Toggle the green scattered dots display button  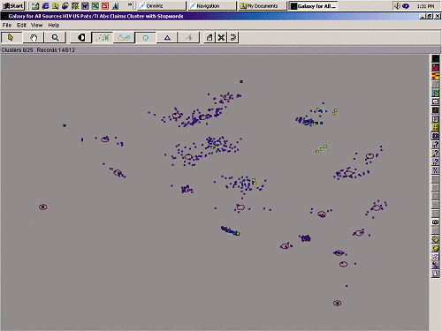click(x=103, y=38)
